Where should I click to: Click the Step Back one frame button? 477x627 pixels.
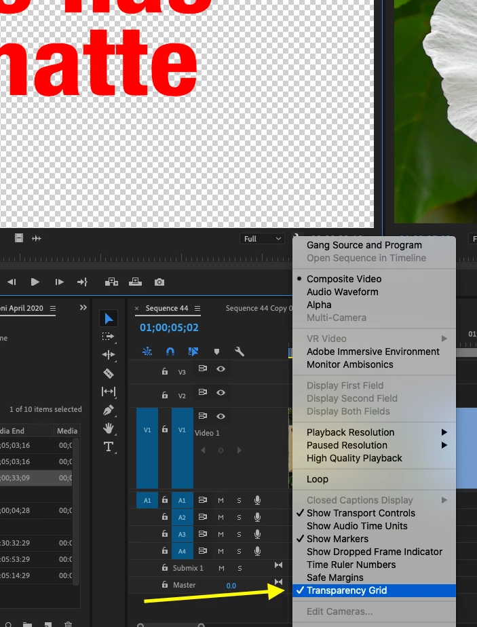click(12, 282)
